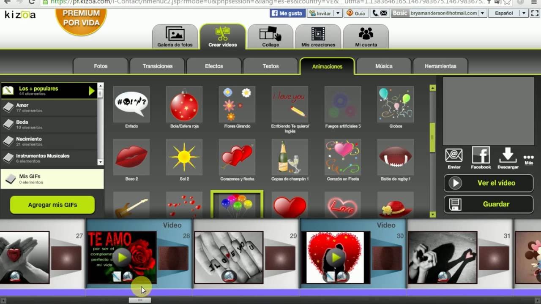Open the account email dropdown
Viewport: 541px width, 304px height.
pos(482,13)
